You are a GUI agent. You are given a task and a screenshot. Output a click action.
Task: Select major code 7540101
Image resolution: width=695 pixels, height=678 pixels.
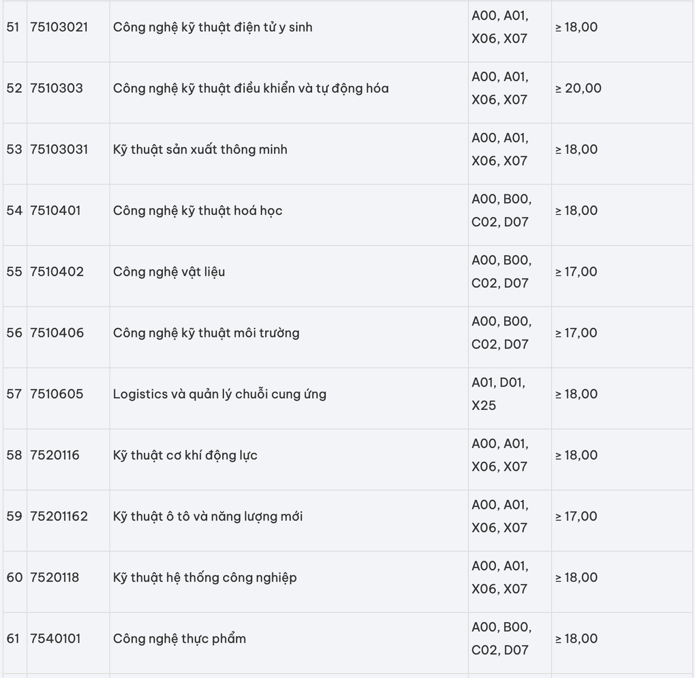click(55, 639)
